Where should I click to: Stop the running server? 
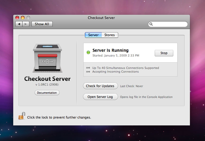(164, 53)
